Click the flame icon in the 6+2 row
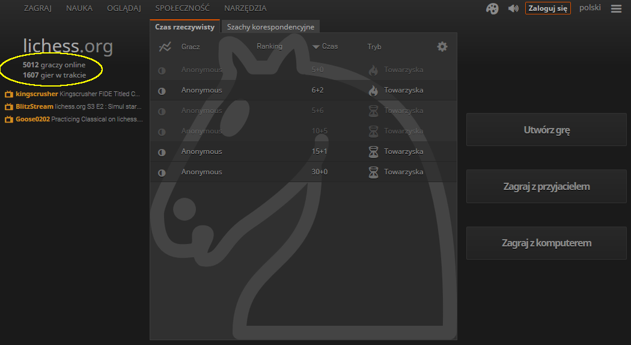The width and height of the screenshot is (631, 345). pos(373,91)
